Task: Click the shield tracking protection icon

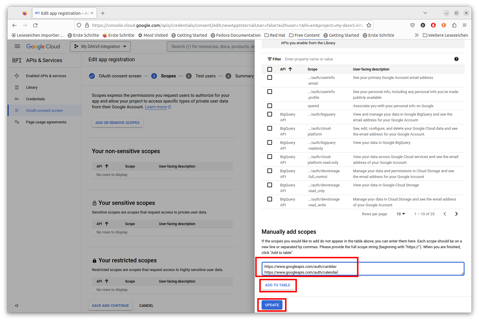Action: click(79, 25)
